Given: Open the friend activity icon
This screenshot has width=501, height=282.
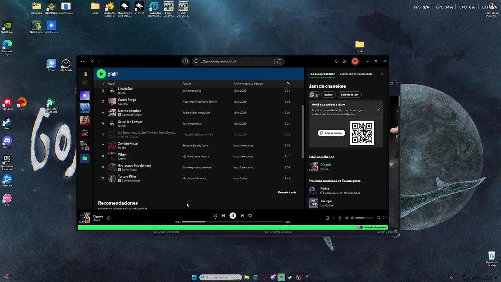Looking at the screenshot, I should point(344,61).
